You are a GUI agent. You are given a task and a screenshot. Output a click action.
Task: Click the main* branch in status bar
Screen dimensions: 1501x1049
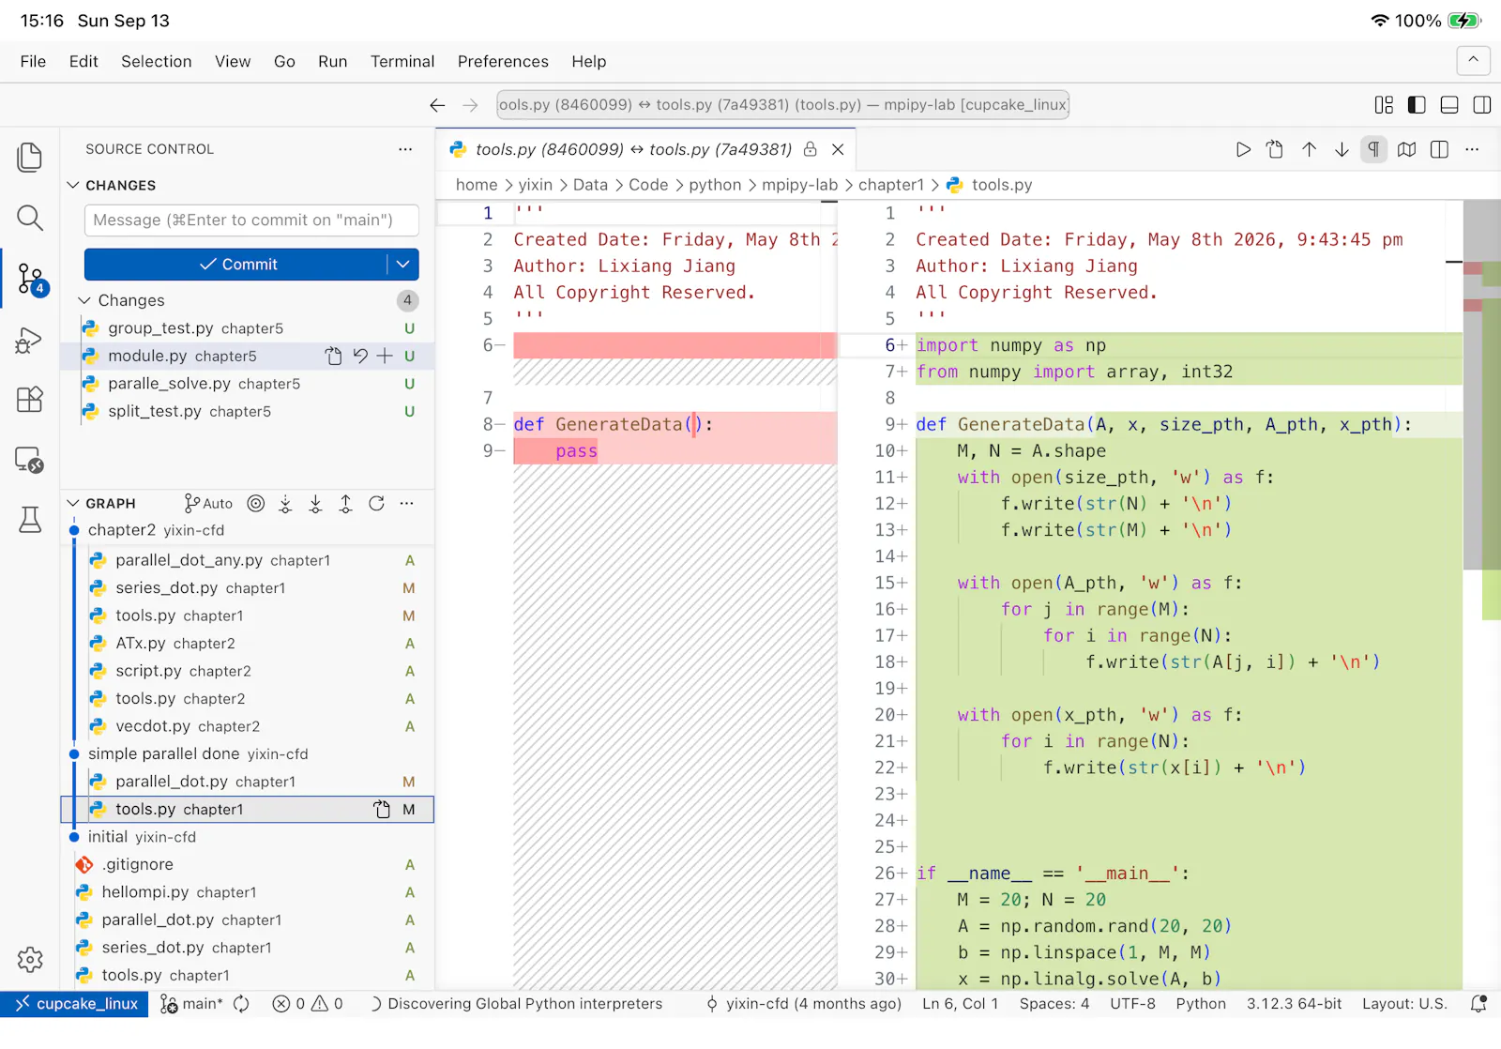192,1004
